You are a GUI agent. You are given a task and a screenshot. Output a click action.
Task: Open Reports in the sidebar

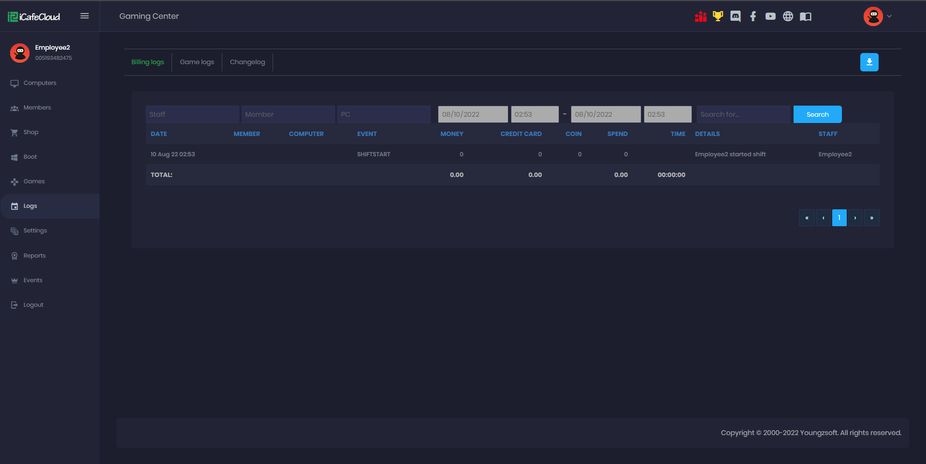coord(34,256)
